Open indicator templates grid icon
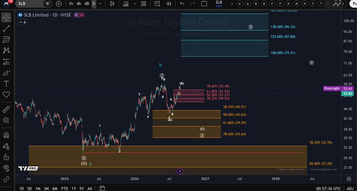 coord(144,4)
